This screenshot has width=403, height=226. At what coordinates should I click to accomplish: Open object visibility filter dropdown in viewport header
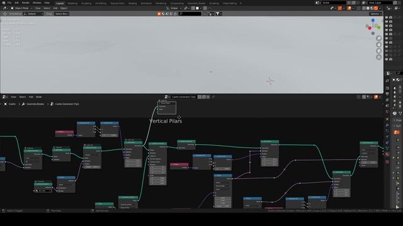coord(332,8)
